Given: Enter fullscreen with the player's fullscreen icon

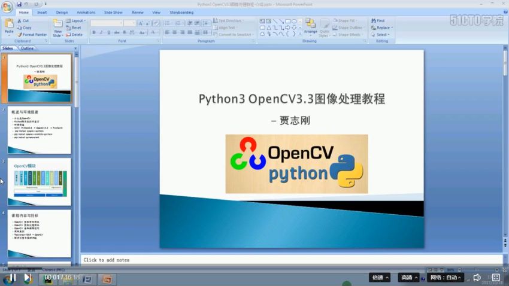Looking at the screenshot, I should pyautogui.click(x=496, y=278).
